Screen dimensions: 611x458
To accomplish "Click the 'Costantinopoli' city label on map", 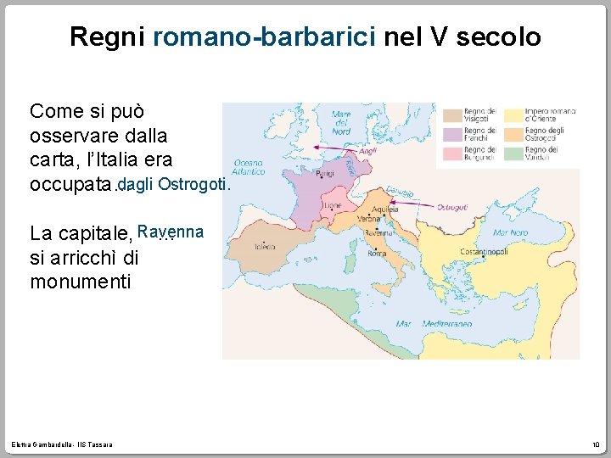I will tap(484, 252).
